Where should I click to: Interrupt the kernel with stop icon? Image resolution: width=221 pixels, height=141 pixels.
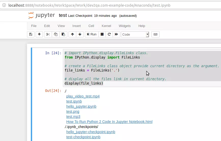(102, 34)
